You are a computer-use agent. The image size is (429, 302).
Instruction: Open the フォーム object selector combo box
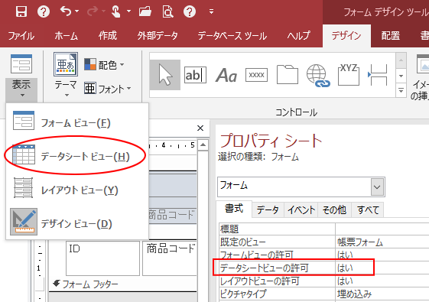coord(301,187)
